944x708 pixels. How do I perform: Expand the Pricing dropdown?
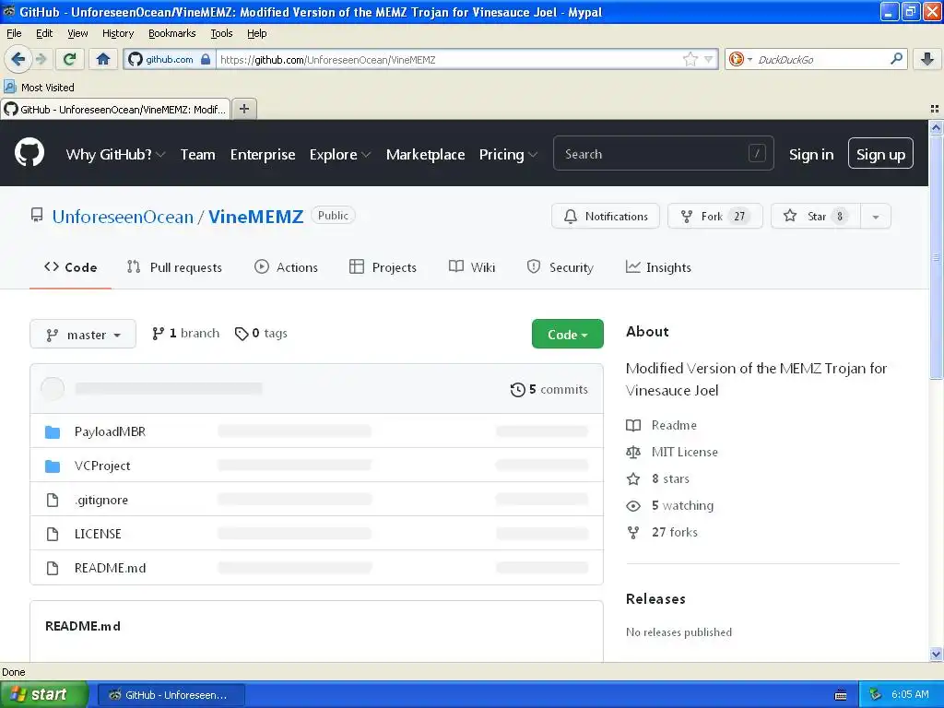point(508,155)
